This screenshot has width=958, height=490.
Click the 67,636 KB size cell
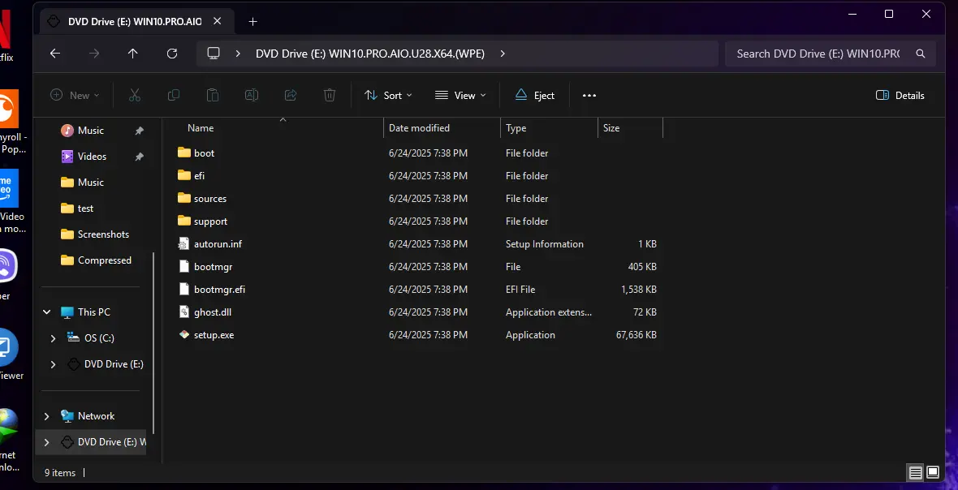click(x=637, y=335)
